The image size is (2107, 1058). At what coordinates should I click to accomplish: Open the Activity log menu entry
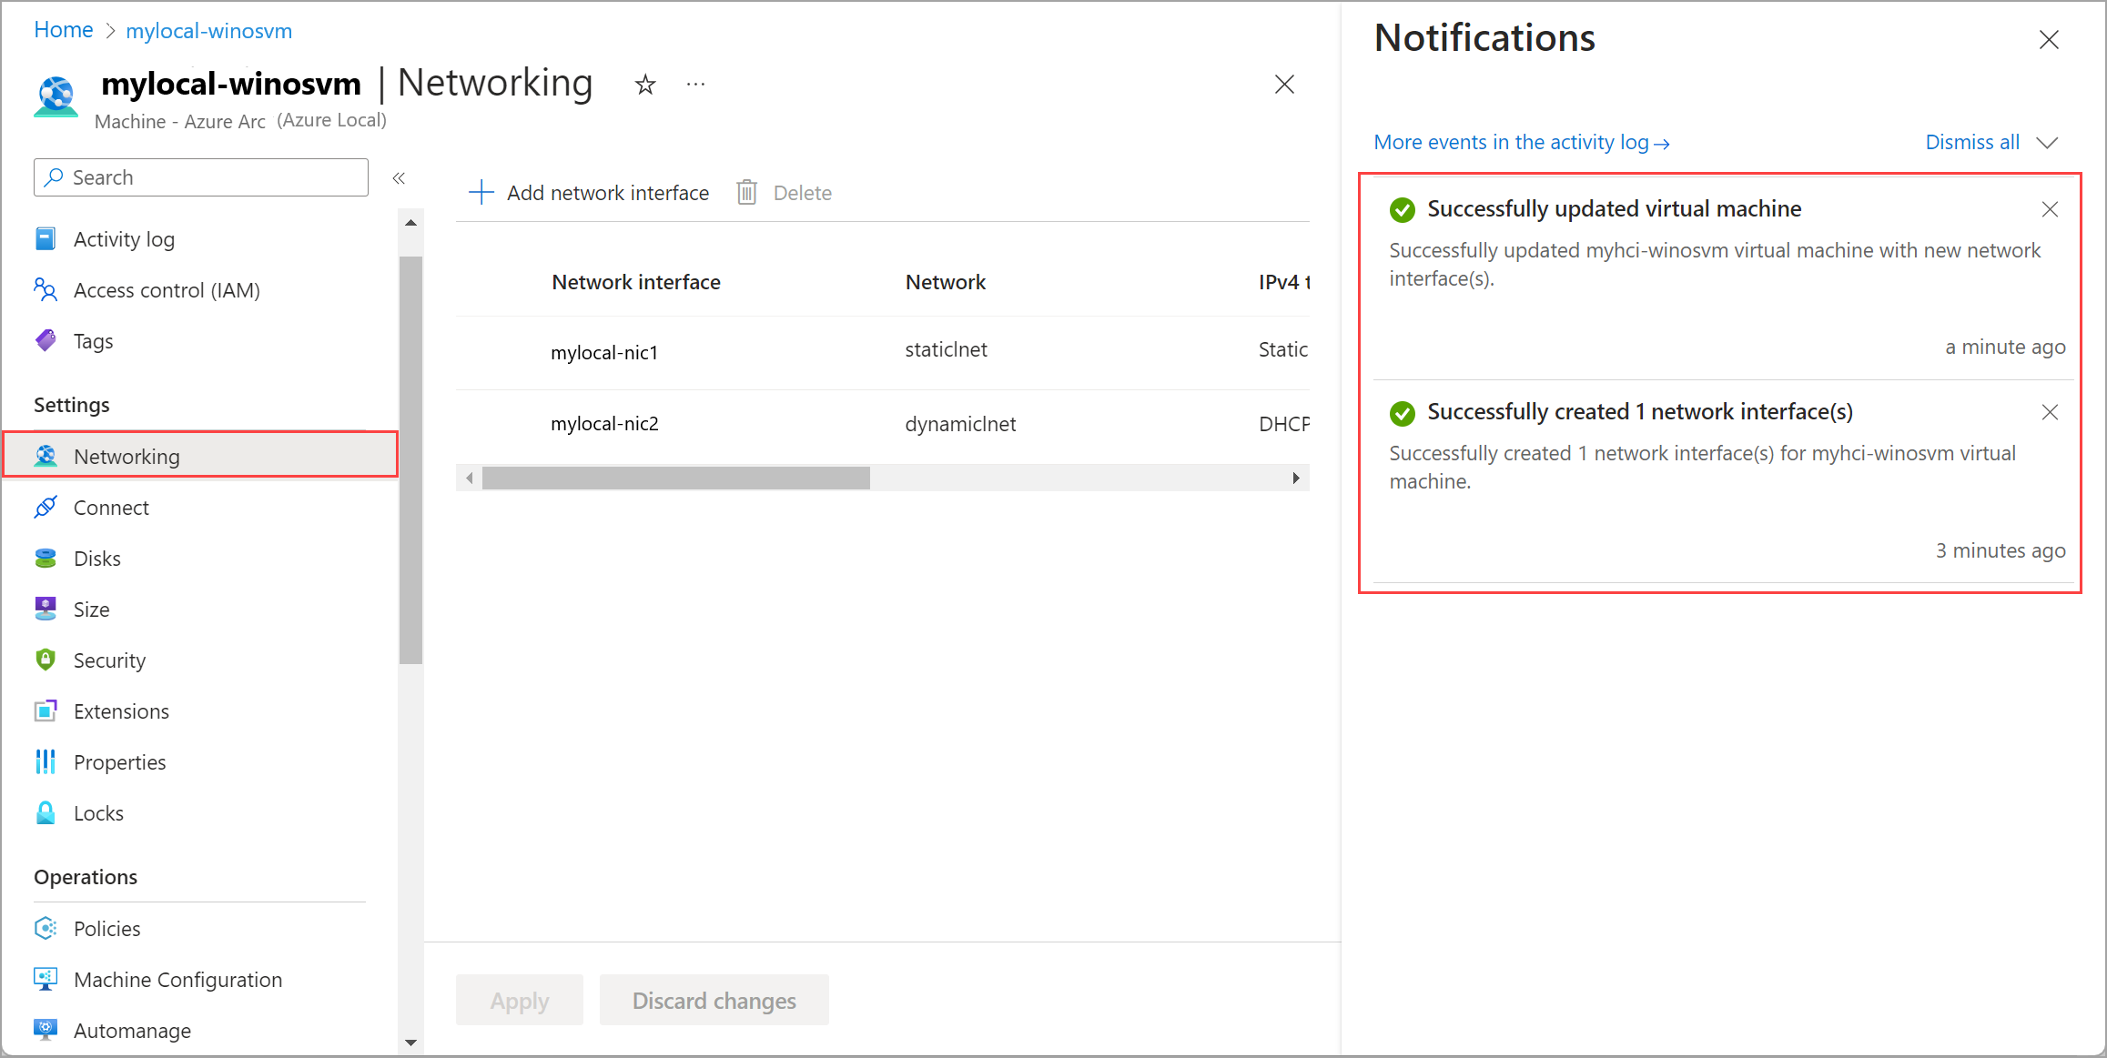click(124, 238)
